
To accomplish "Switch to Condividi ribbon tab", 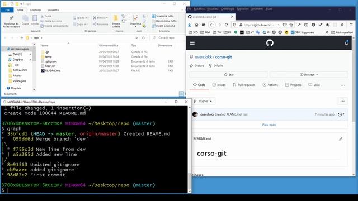I will coord(35,10).
